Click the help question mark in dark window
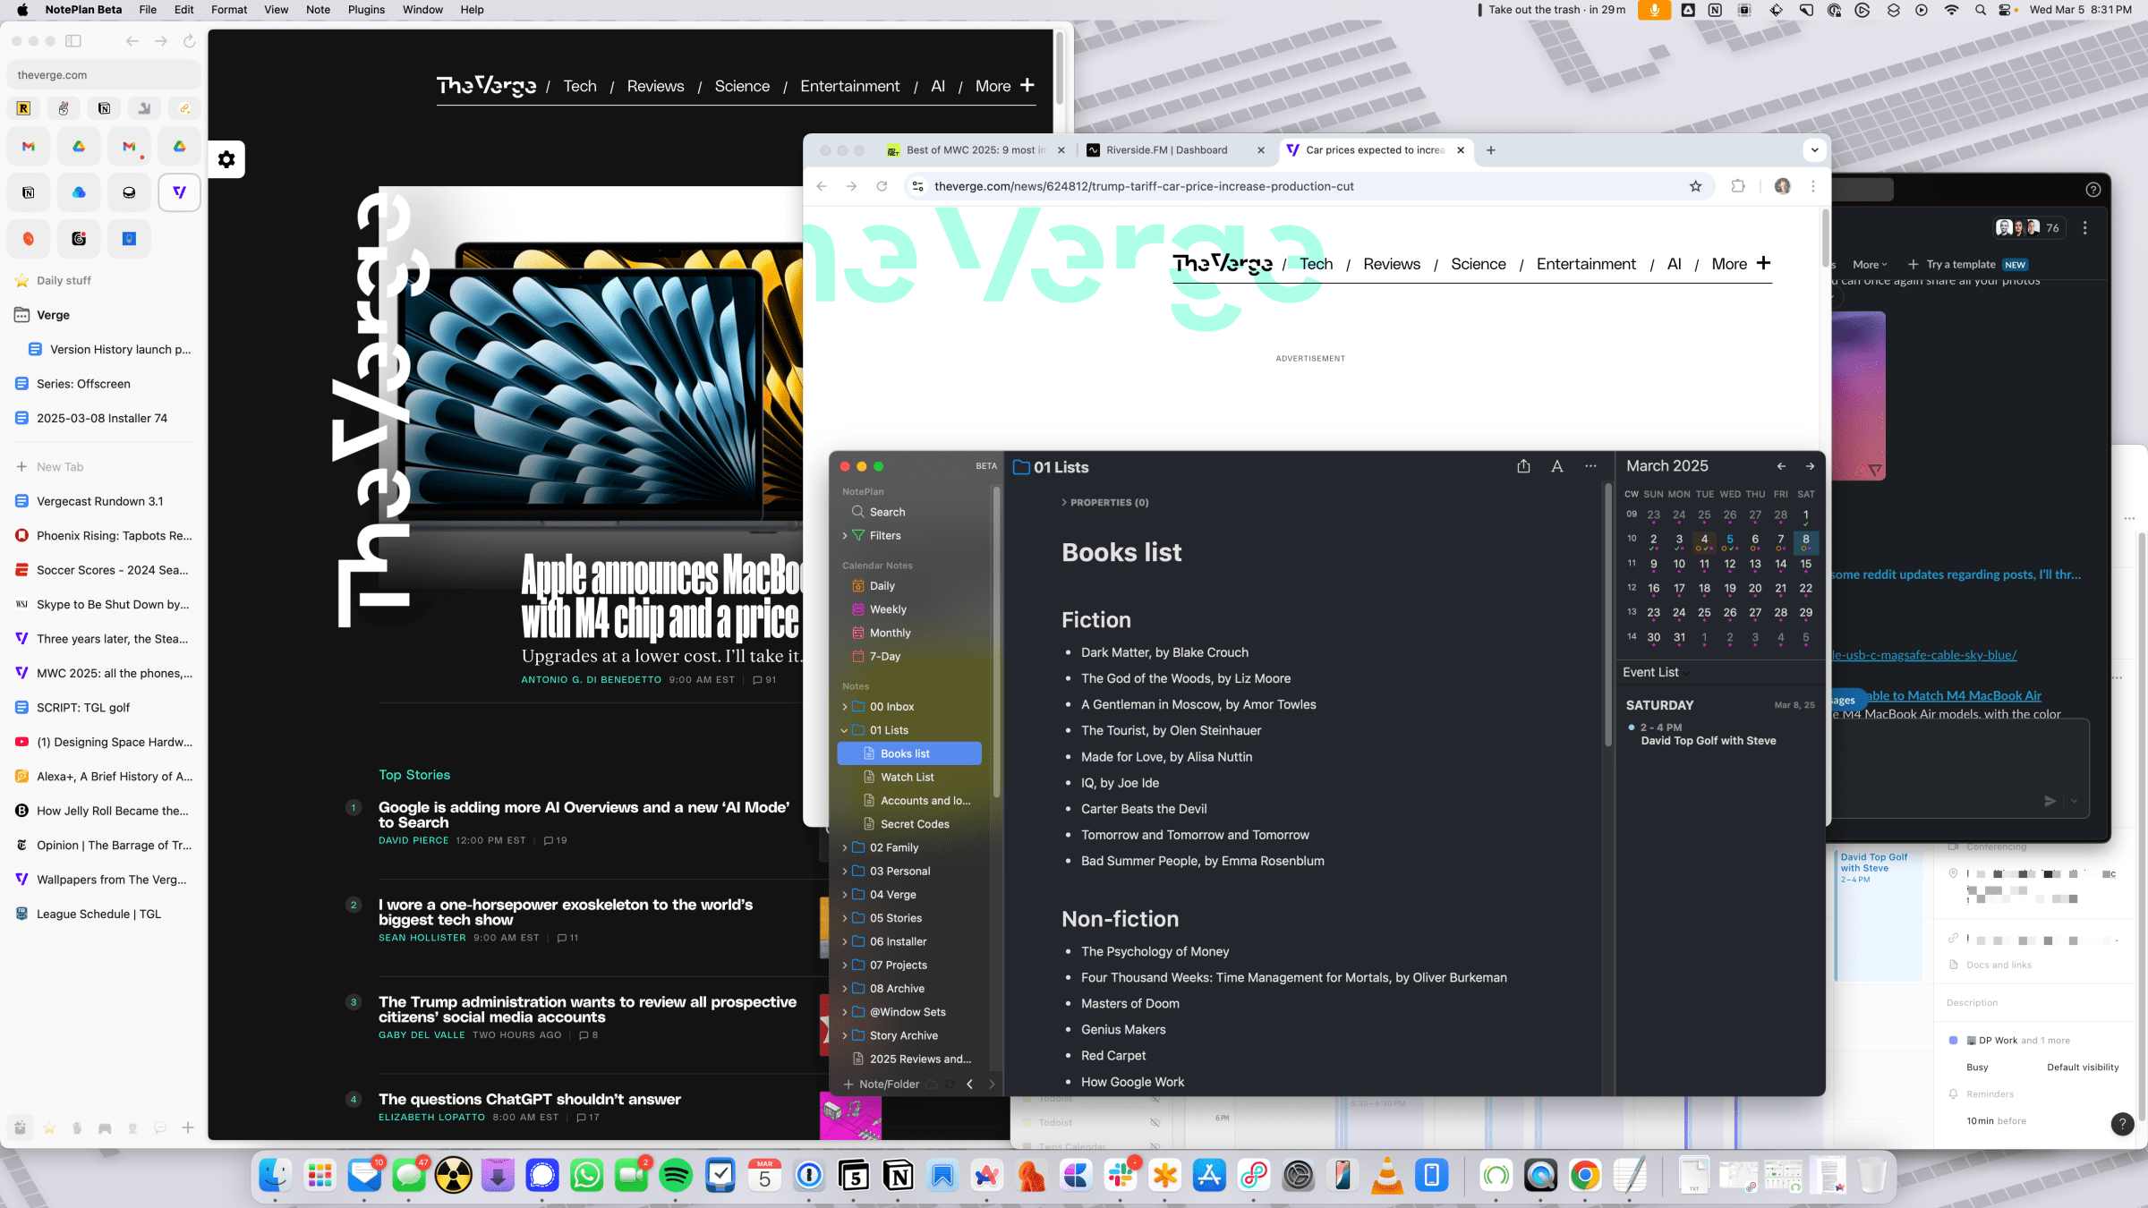This screenshot has height=1208, width=2148. tap(2093, 189)
